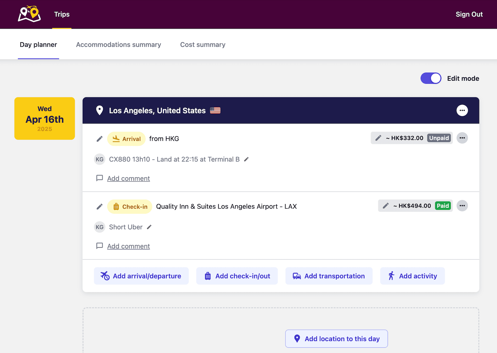The width and height of the screenshot is (497, 353).
Task: Edit the HK$494.00 hotel cost via pencil icon
Action: [385, 206]
